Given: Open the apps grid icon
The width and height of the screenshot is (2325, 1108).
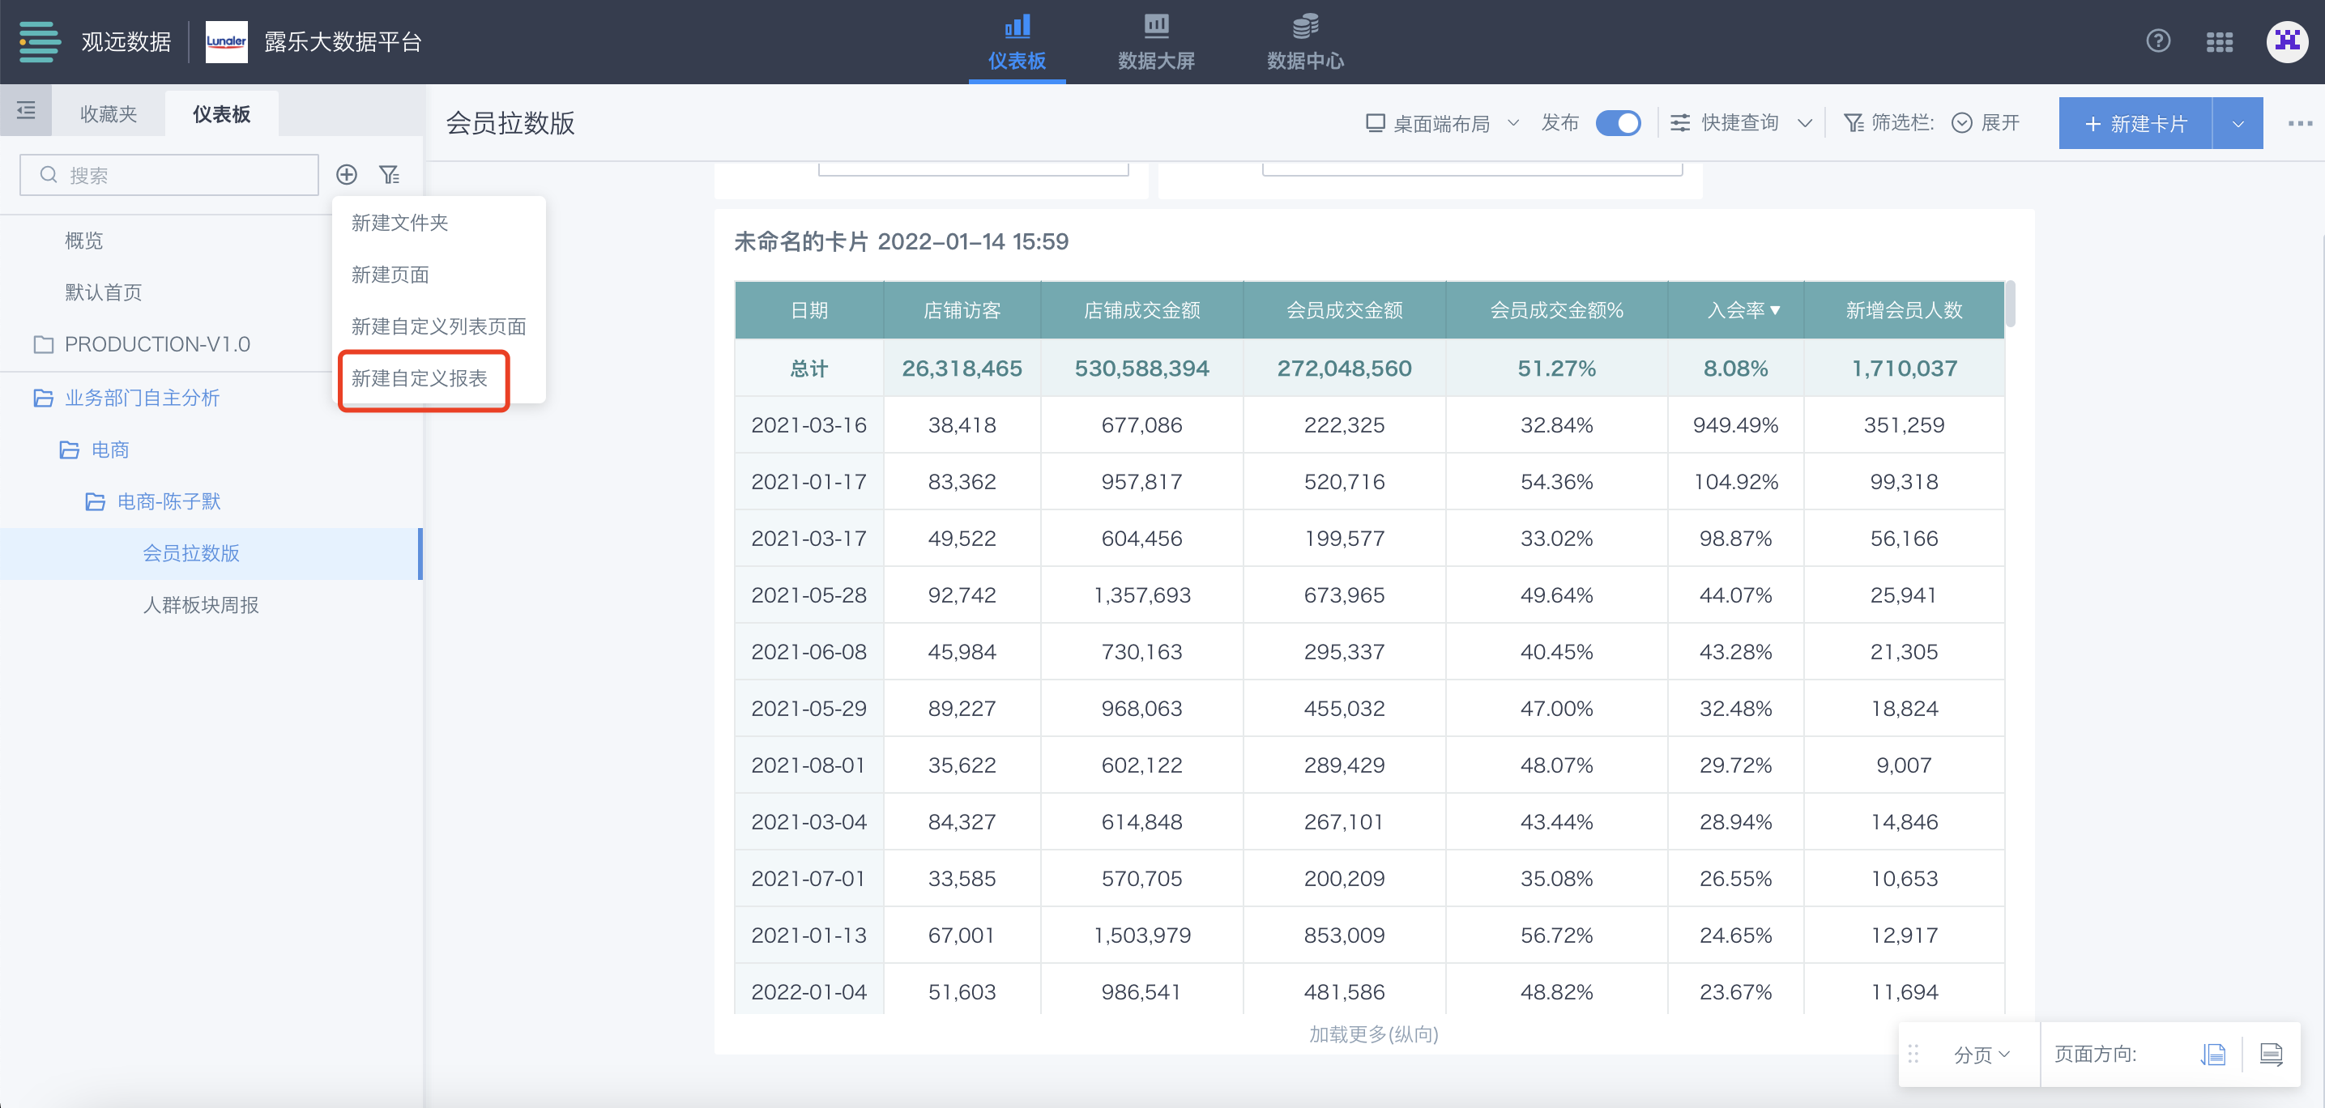Looking at the screenshot, I should point(2220,41).
